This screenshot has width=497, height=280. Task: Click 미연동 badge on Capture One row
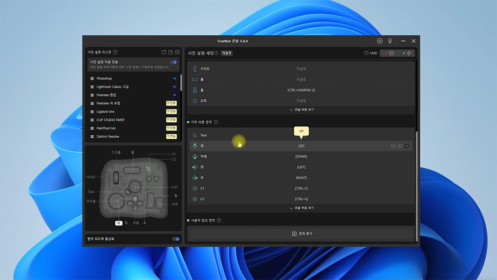171,111
